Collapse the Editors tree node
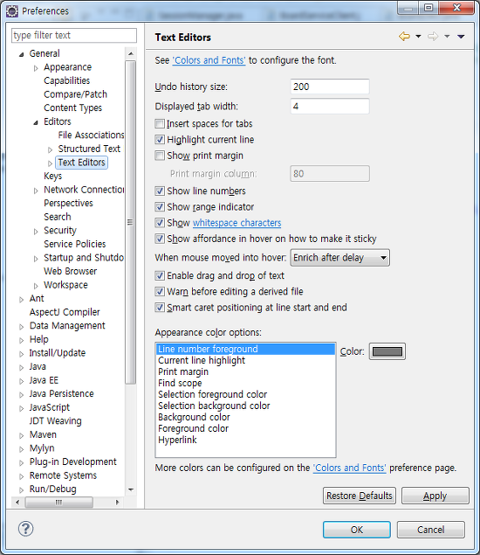Image resolution: width=480 pixels, height=555 pixels. 36,122
